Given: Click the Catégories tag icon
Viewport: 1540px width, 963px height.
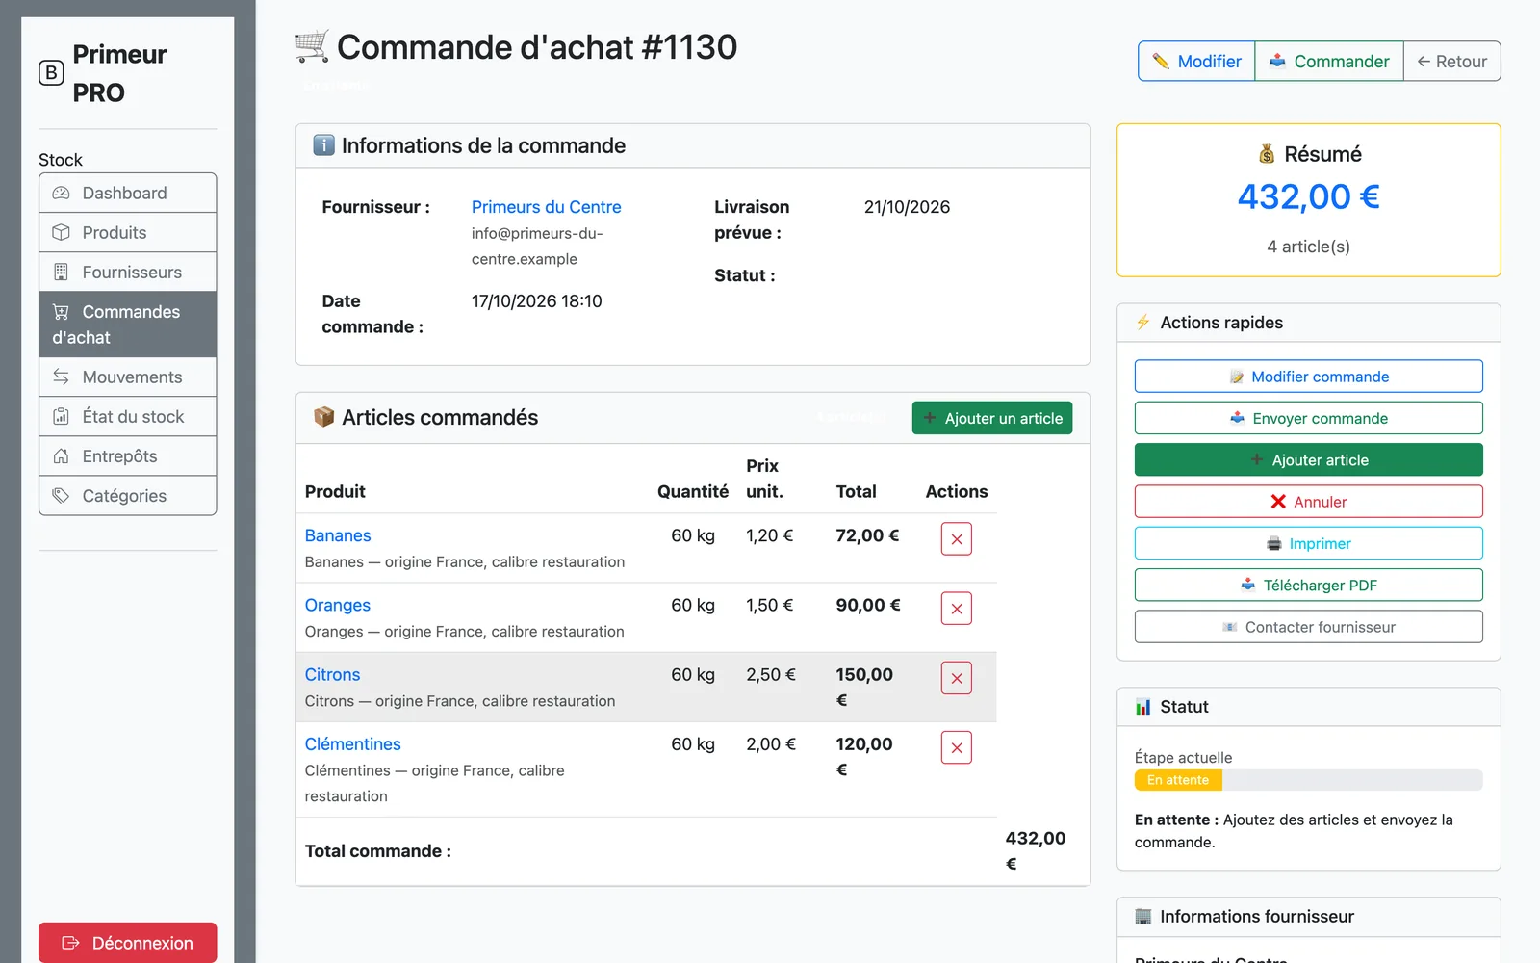Looking at the screenshot, I should [x=61, y=495].
